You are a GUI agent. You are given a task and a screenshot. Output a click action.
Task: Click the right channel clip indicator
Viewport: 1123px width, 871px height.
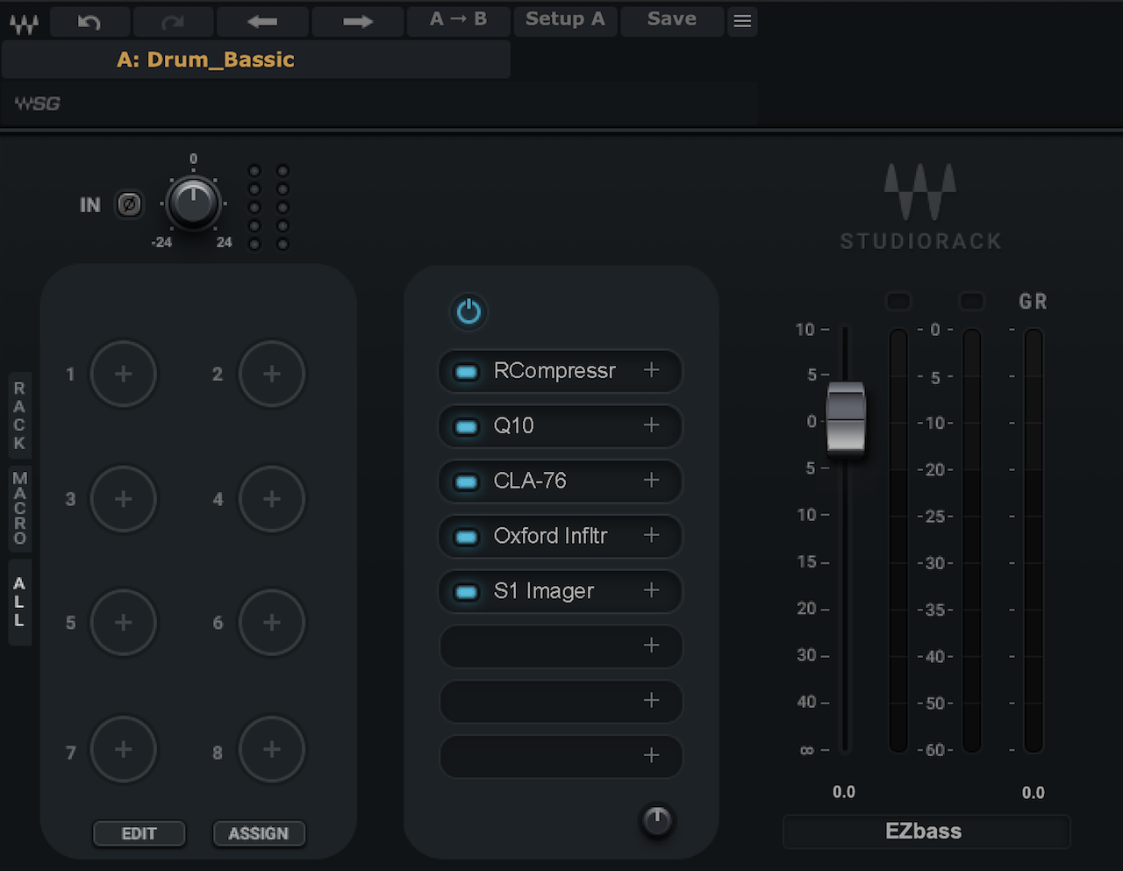(972, 301)
